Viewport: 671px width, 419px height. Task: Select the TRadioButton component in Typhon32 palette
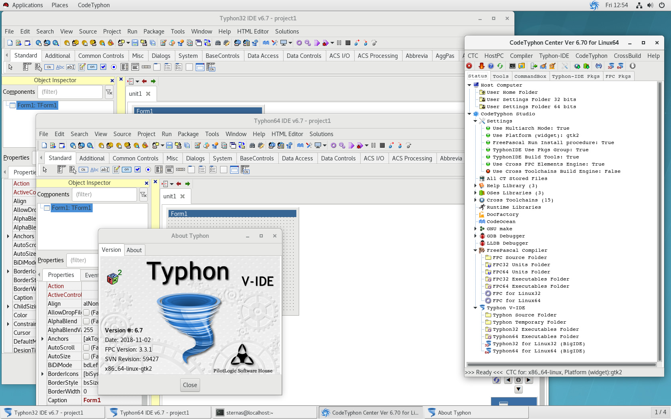pyautogui.click(x=114, y=67)
